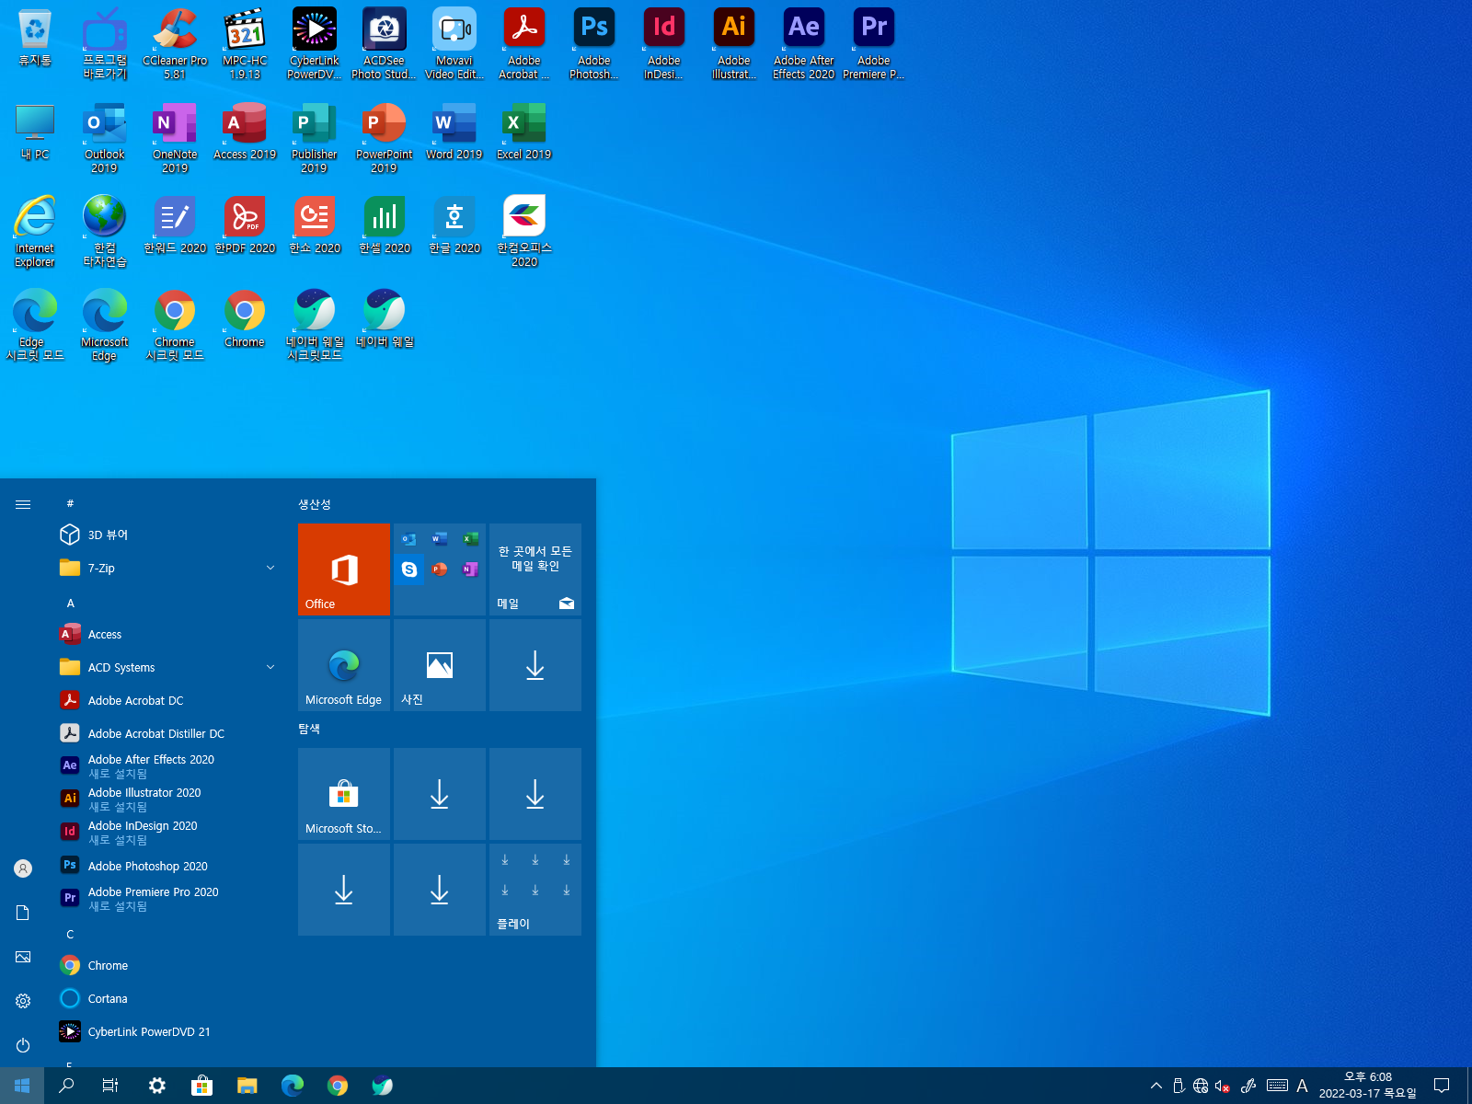The image size is (1472, 1104).
Task: Click the 탐색 group heading
Action: [309, 729]
